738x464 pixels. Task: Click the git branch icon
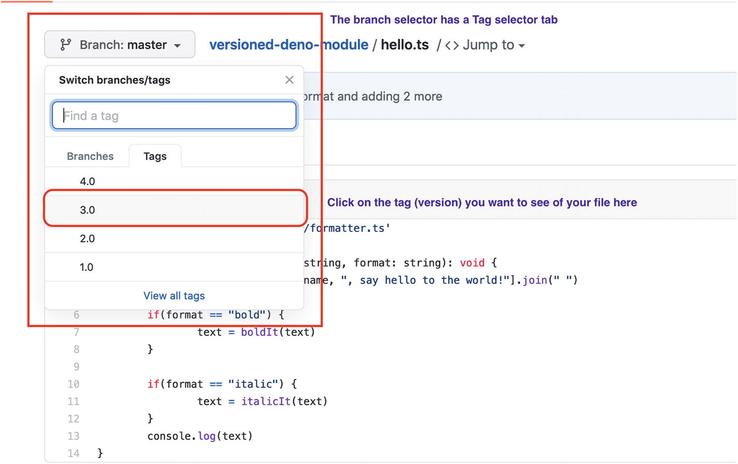pos(65,45)
